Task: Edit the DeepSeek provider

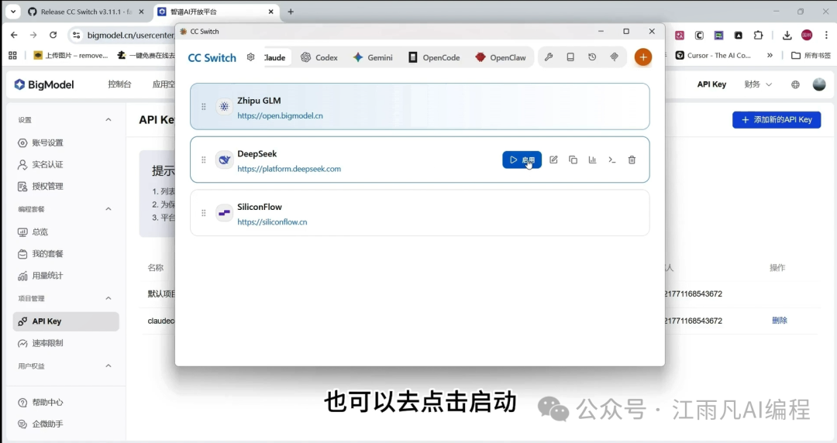Action: pyautogui.click(x=553, y=160)
